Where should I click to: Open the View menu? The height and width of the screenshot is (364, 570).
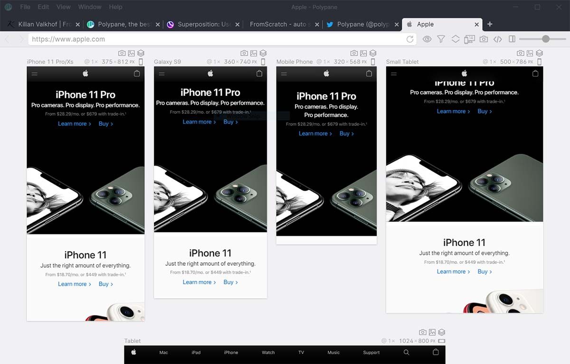click(x=63, y=7)
